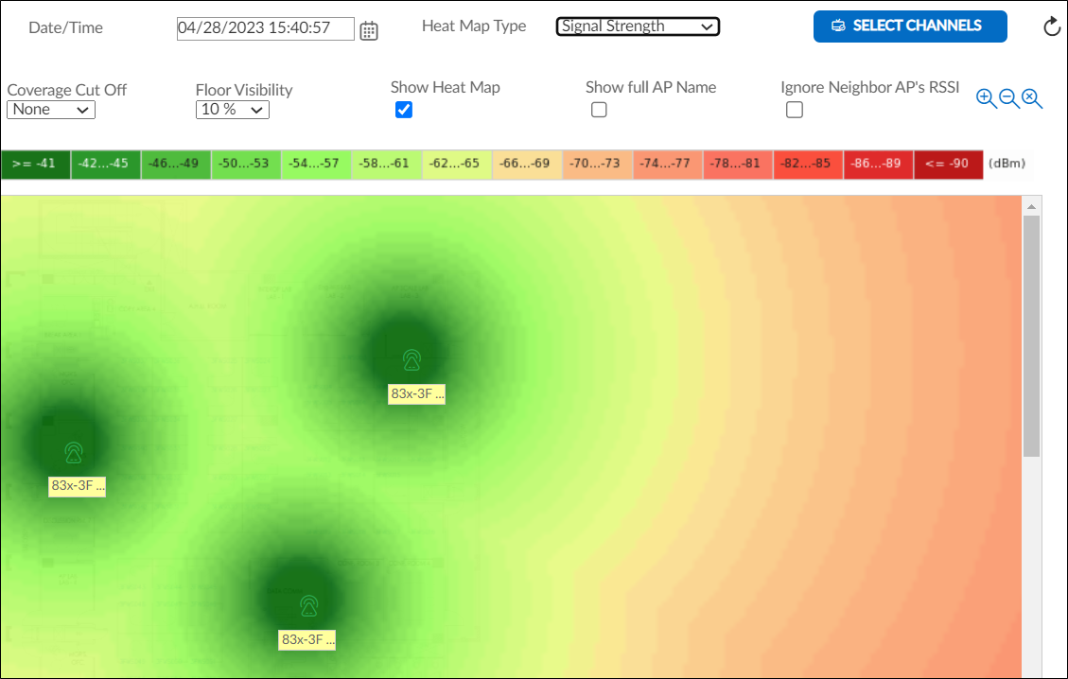
Task: Enable Show full AP Name
Action: 599,110
